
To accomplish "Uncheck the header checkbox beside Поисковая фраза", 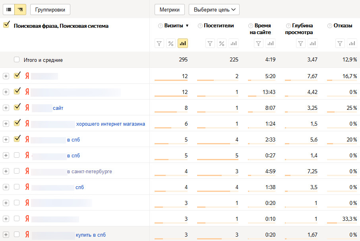I will click(x=6, y=25).
